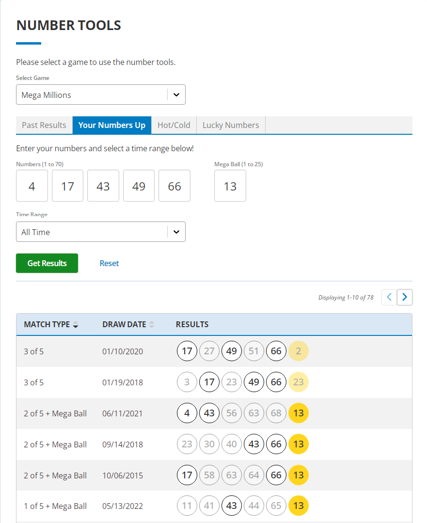This screenshot has height=523, width=427.
Task: Go to next results page arrow
Action: coord(405,297)
